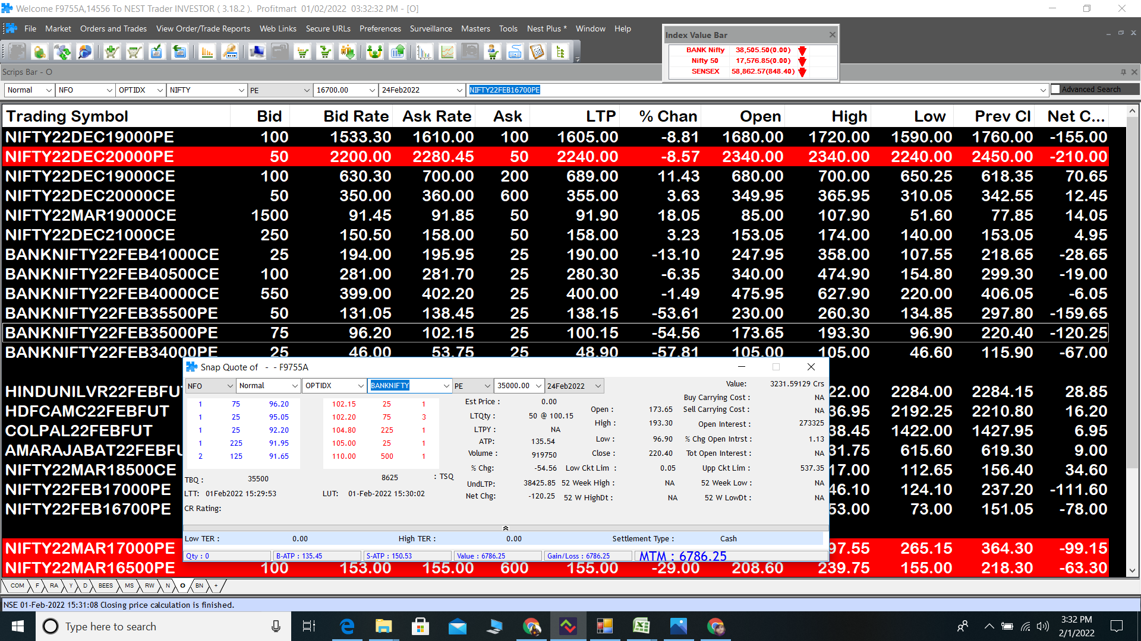Viewport: 1141px width, 641px height.
Task: Click the market watch scrollbar down arrow
Action: (1132, 570)
